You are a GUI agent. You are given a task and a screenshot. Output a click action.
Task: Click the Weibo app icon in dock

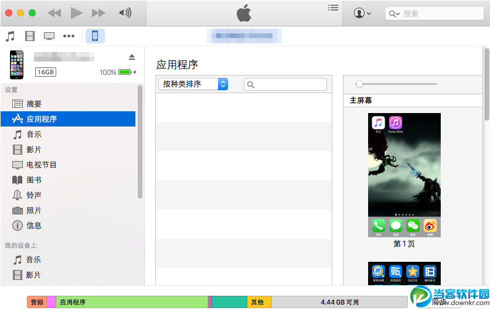pyautogui.click(x=430, y=225)
